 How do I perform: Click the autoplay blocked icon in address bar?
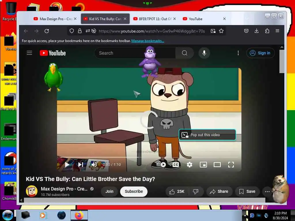[x=94, y=31]
